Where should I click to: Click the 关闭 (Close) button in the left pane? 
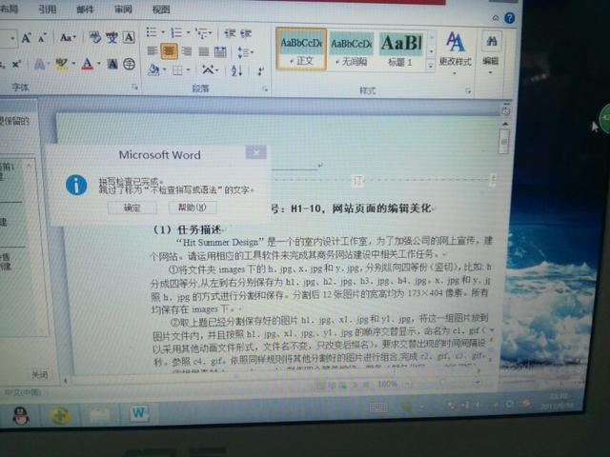[40, 374]
